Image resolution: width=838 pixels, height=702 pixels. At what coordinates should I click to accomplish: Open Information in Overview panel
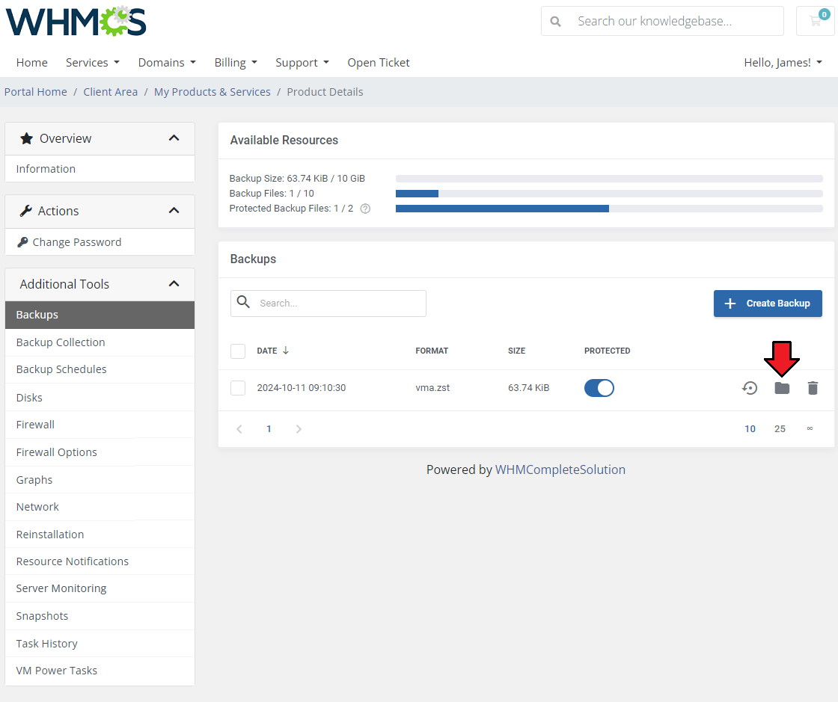100,169
